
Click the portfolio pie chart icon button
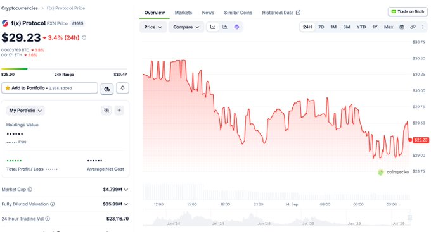[107, 89]
